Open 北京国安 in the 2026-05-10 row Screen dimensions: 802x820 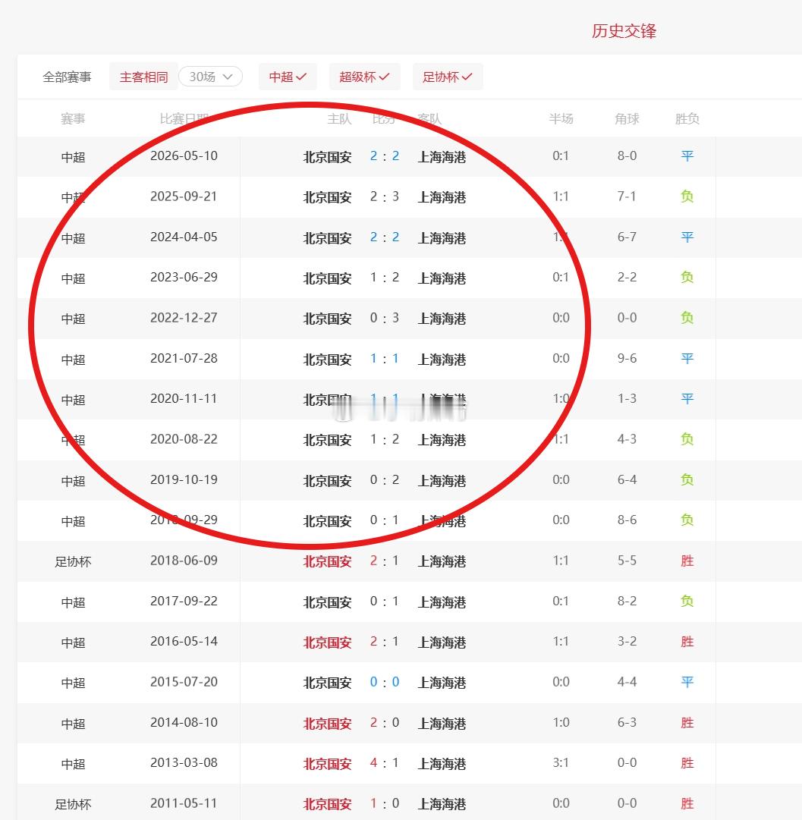pyautogui.click(x=328, y=156)
